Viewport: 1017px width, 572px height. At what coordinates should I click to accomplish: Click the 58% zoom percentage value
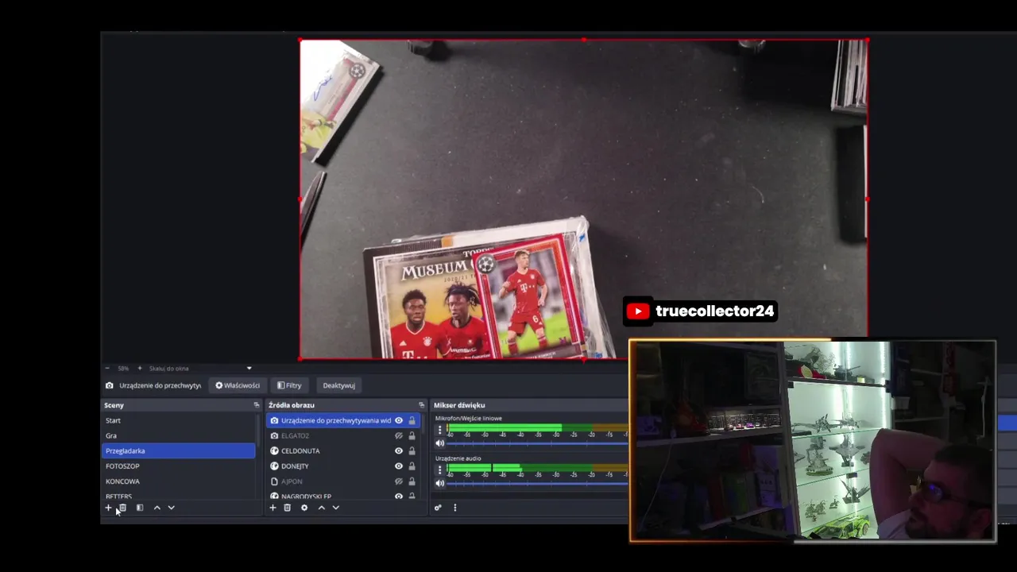[x=123, y=369]
